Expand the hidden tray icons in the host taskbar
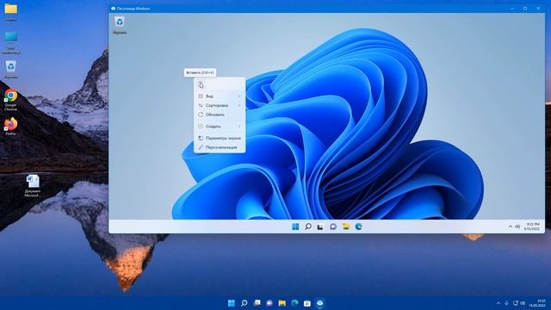Image resolution: width=551 pixels, height=310 pixels. point(498,303)
